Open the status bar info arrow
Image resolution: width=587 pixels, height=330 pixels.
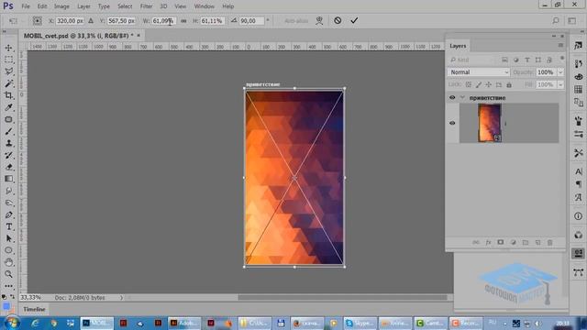coord(121,298)
